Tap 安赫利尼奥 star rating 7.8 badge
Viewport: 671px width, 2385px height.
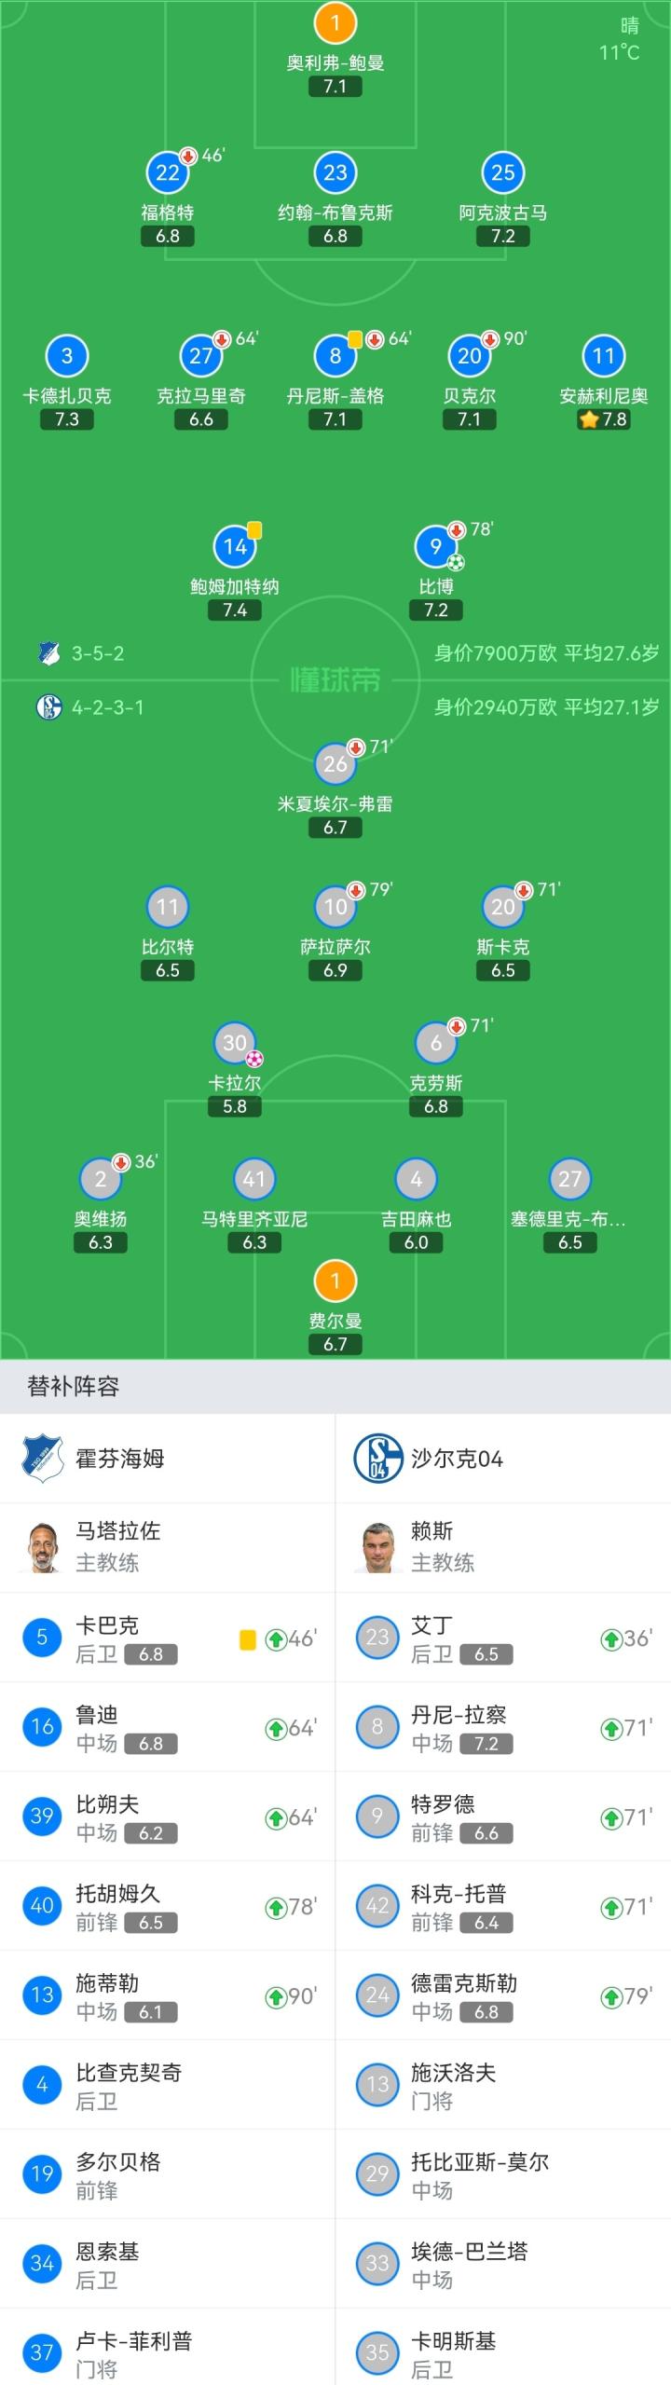(603, 419)
